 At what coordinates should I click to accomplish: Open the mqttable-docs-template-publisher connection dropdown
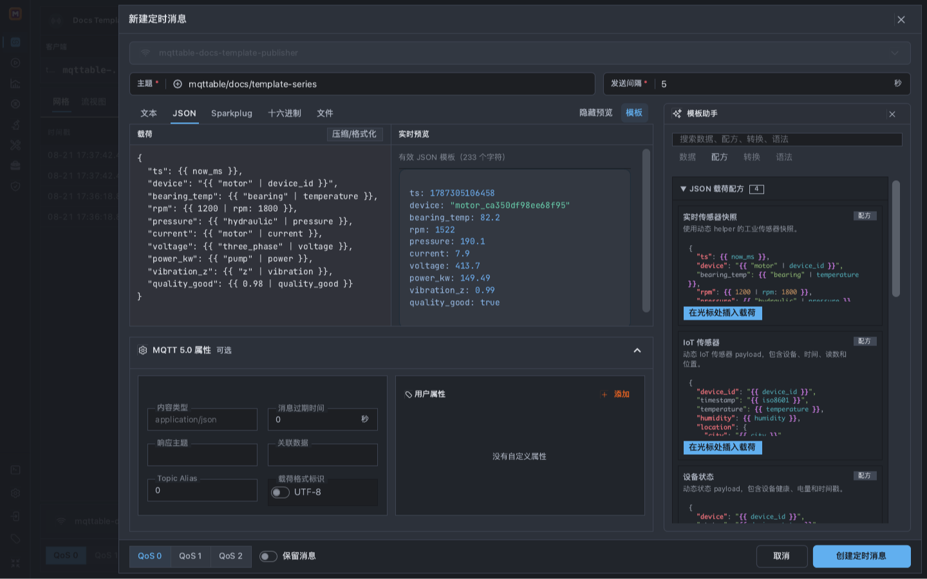[x=520, y=53]
